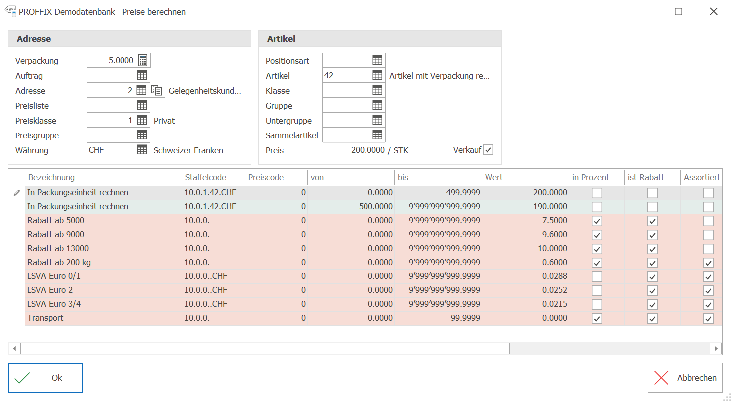The width and height of the screenshot is (731, 401).
Task: Open the calculator for the Verpackung field
Action: click(143, 61)
